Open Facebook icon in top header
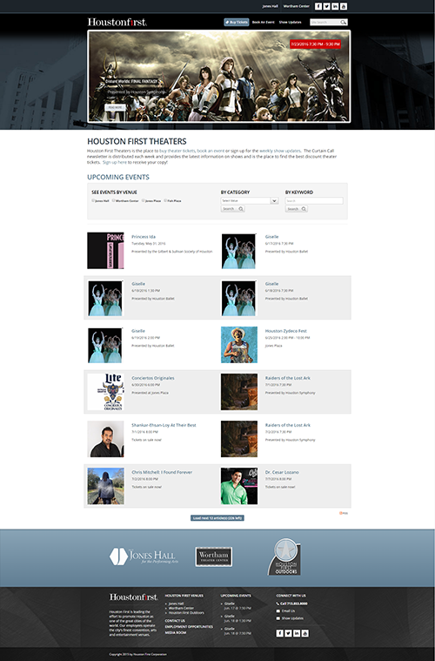Viewport: 435px width, 661px height. point(318,6)
